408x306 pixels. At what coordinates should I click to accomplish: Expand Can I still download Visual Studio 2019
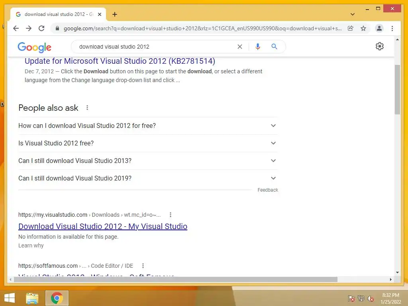tap(148, 178)
